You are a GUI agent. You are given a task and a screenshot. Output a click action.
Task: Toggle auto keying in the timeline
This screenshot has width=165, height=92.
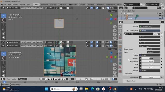pyautogui.click(x=41, y=79)
